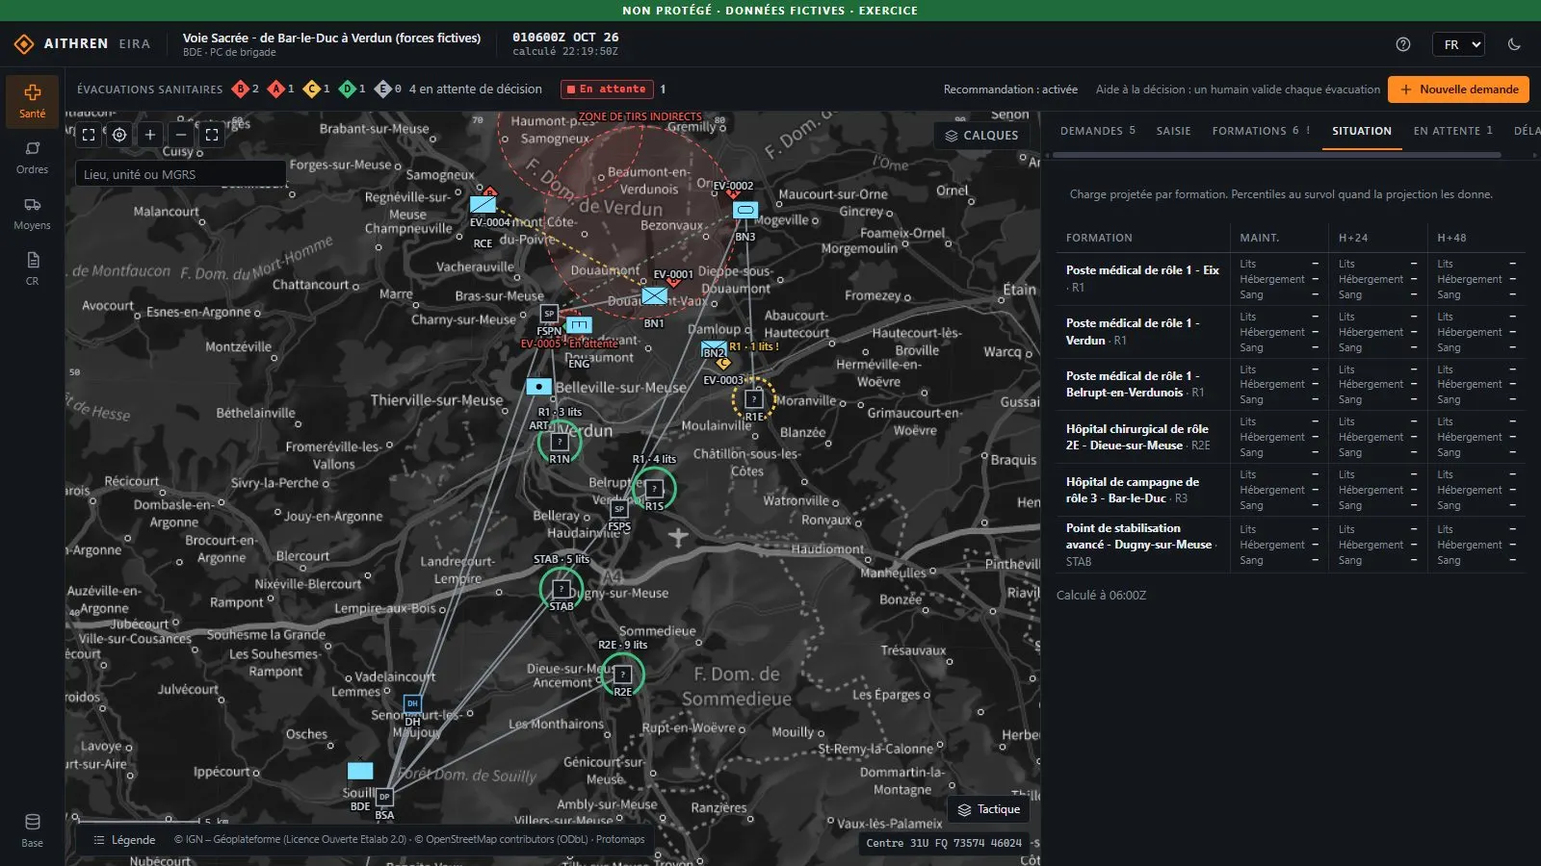The image size is (1541, 866).
Task: Open the En attente tab
Action: 1452,131
